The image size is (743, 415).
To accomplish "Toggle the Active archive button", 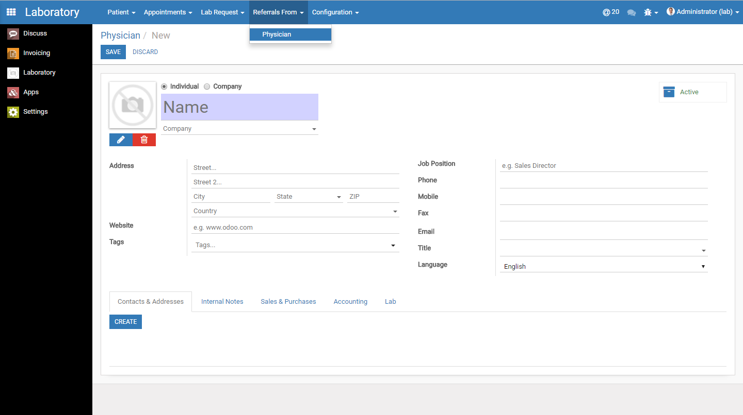I will tap(692, 92).
